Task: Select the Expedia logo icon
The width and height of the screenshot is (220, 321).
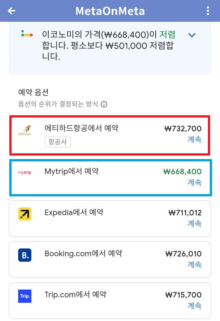Action: [x=25, y=214]
